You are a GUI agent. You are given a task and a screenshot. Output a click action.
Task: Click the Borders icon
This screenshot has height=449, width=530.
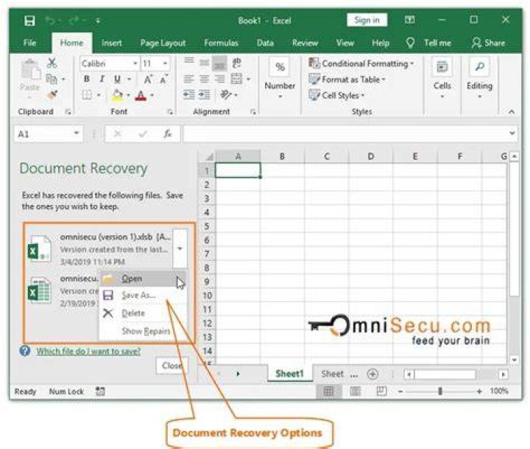87,95
